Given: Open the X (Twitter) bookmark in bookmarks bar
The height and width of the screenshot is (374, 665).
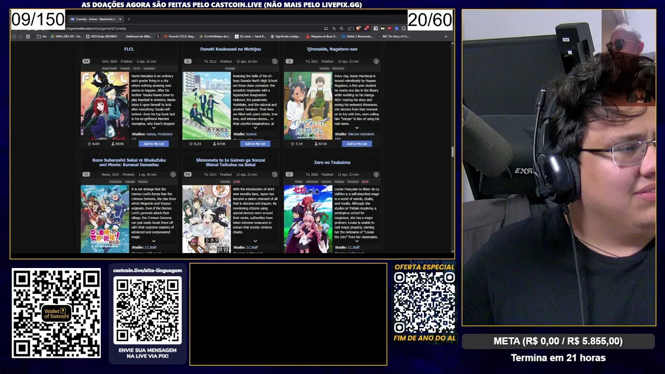Looking at the screenshot, I should pyautogui.click(x=158, y=36).
